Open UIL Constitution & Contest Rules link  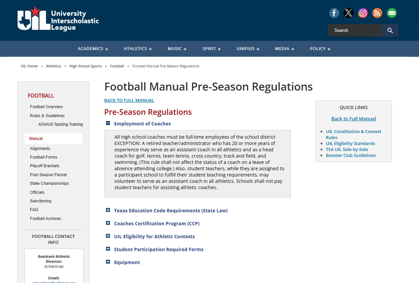[353, 134]
